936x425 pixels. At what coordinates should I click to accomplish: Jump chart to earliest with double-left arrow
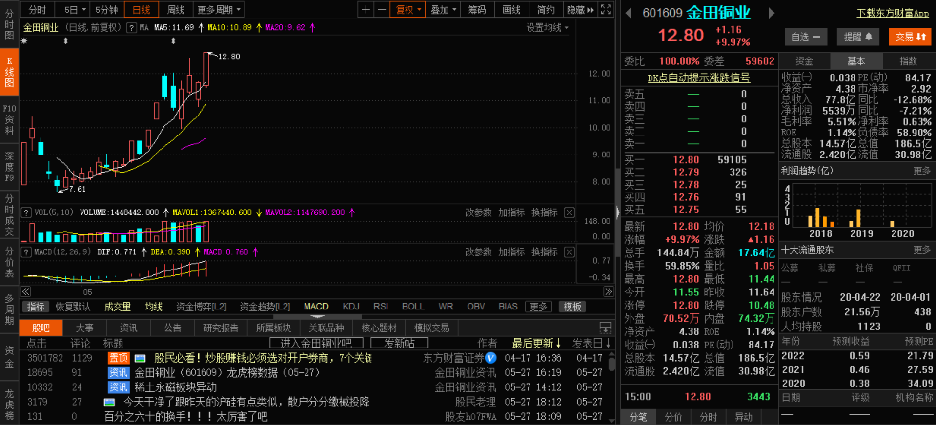pyautogui.click(x=26, y=291)
